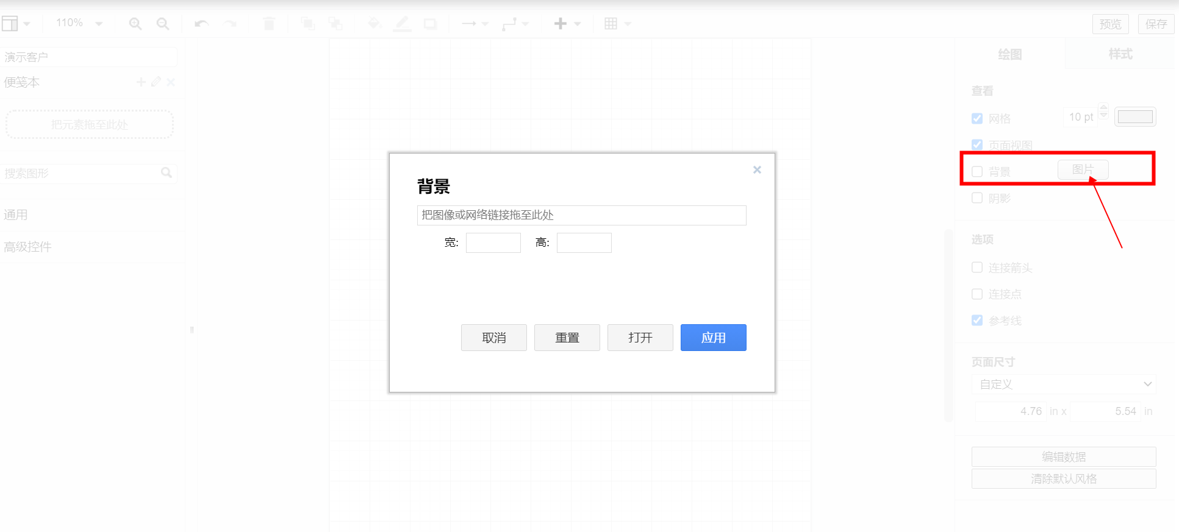Select the 绘图 tab
The image size is (1179, 532).
tap(1009, 54)
